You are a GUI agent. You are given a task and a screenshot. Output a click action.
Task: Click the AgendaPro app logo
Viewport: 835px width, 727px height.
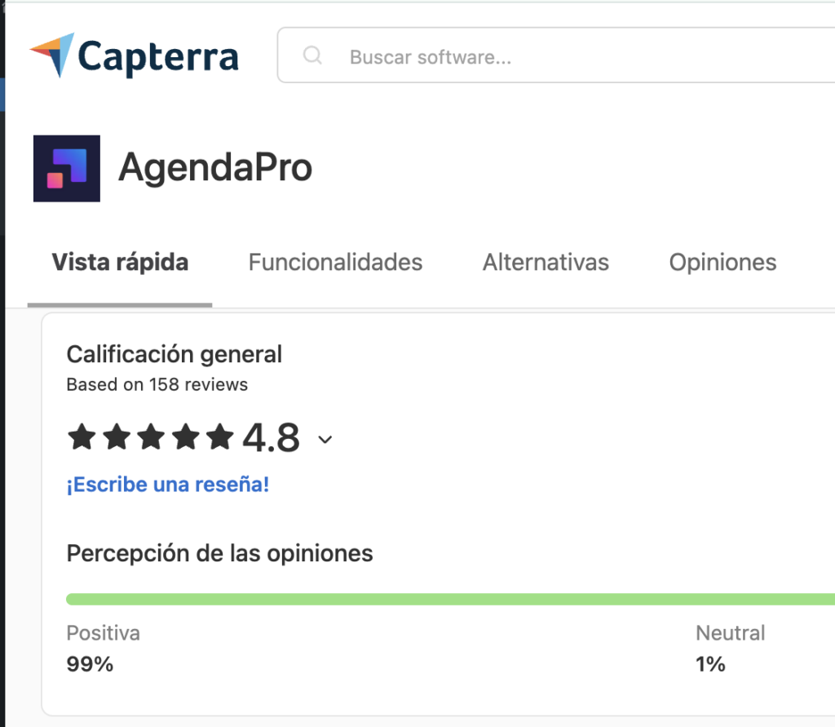pos(67,168)
